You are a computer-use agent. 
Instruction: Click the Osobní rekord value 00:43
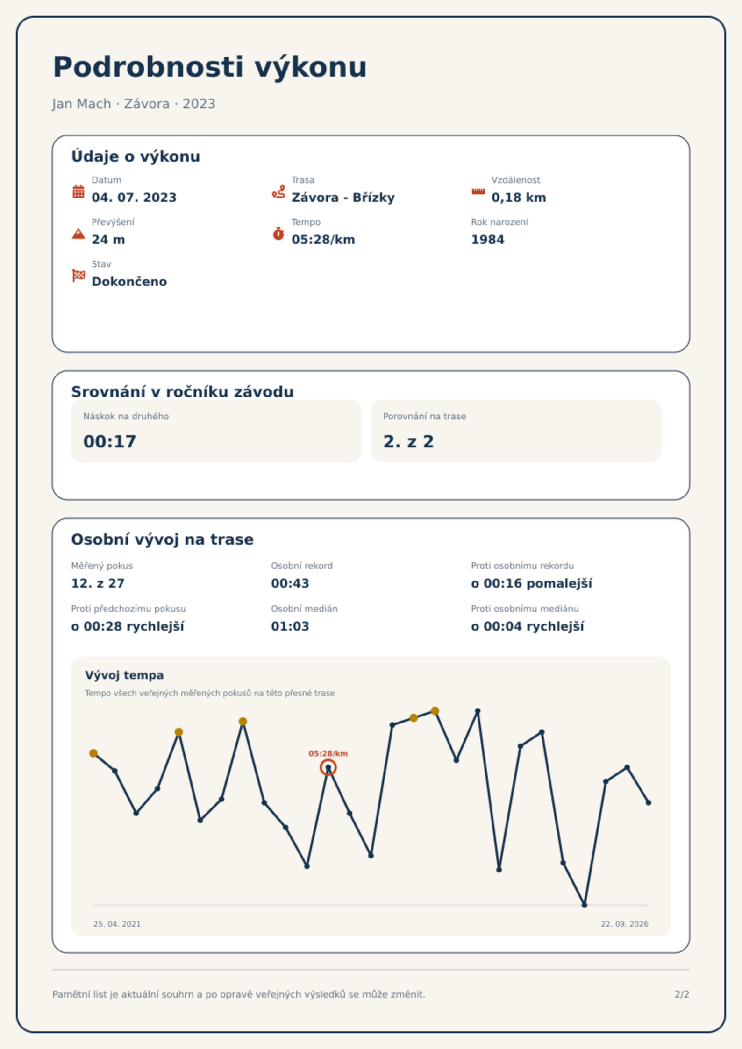click(x=290, y=583)
